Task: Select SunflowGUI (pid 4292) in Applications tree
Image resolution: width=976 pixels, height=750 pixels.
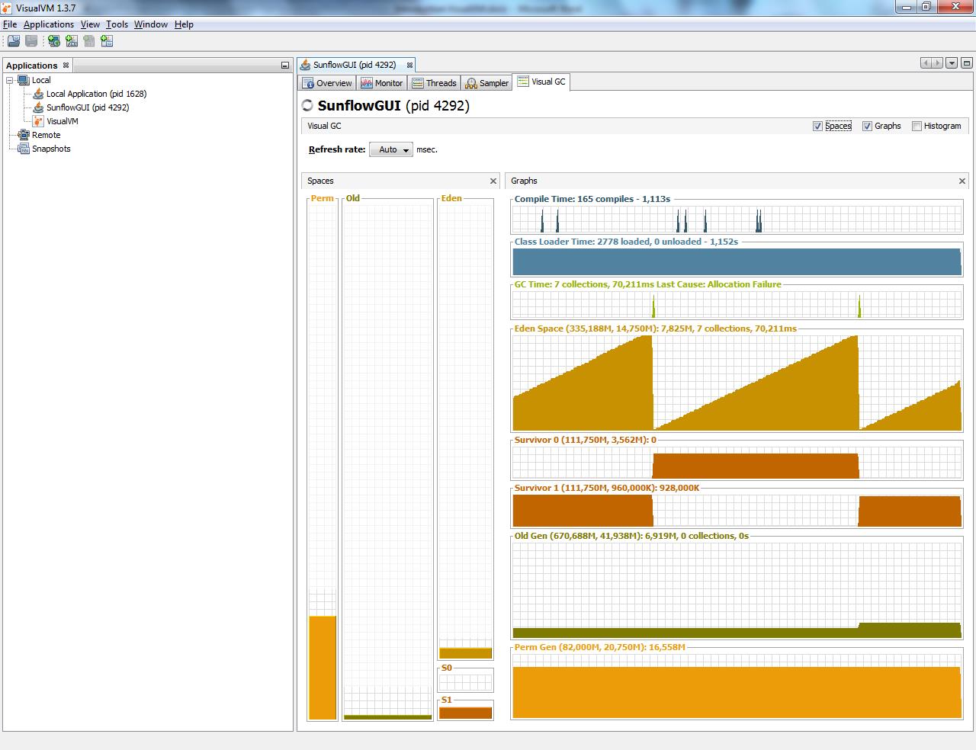Action: pyautogui.click(x=88, y=107)
